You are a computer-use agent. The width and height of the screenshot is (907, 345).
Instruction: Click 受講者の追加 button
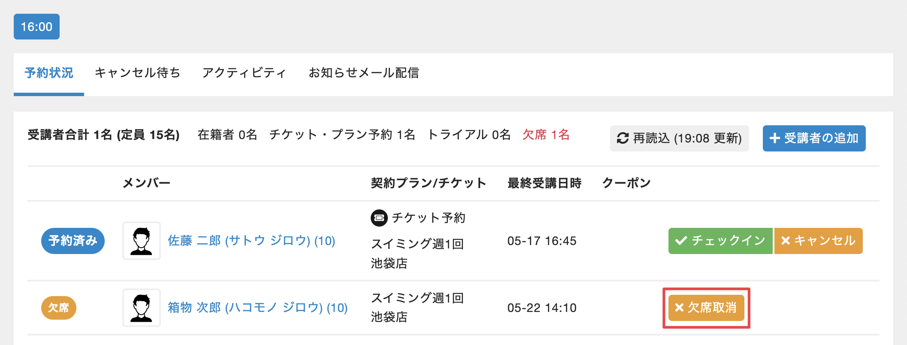pos(814,138)
